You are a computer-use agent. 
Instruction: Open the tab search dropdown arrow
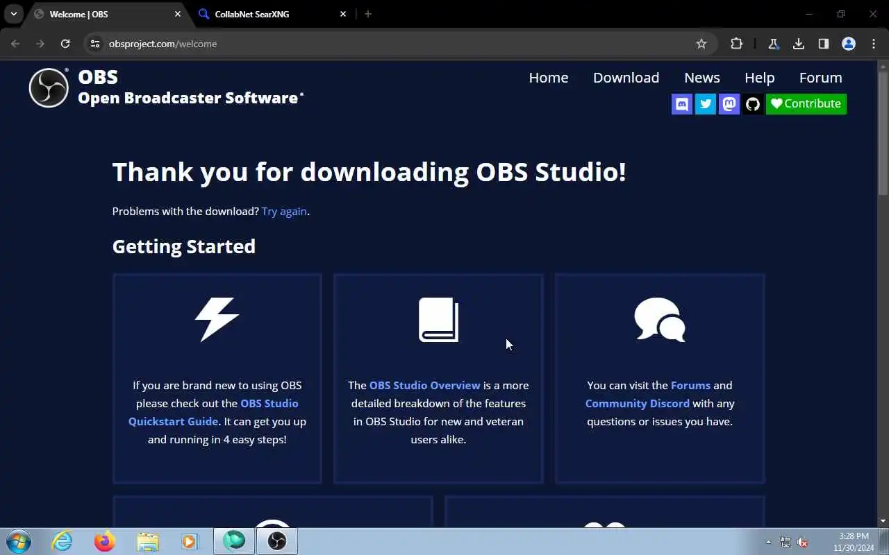click(13, 14)
